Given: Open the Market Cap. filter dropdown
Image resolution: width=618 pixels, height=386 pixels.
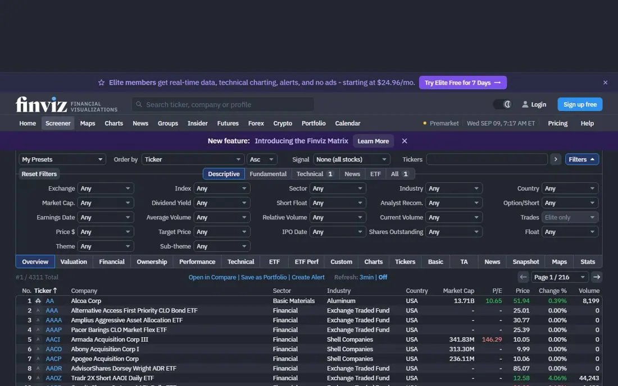Looking at the screenshot, I should click(x=105, y=203).
